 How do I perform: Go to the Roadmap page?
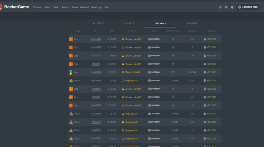coord(97,8)
